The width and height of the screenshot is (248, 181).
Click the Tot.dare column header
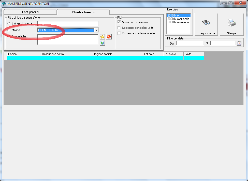(x=153, y=54)
